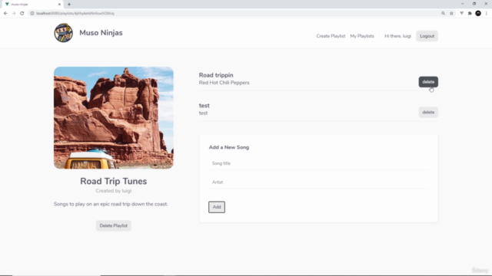
Task: Open the Create Playlist link
Action: 331,36
